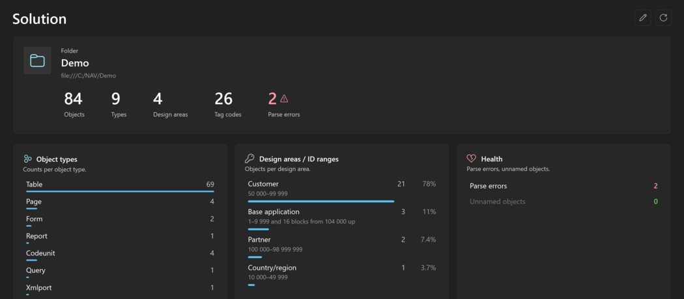Screen dimensions: 684x299
Task: Select the Xmlport object type row
Action: pyautogui.click(x=120, y=289)
